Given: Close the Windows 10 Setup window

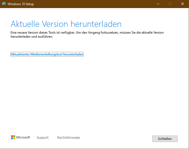Looking at the screenshot, I should [x=183, y=4].
